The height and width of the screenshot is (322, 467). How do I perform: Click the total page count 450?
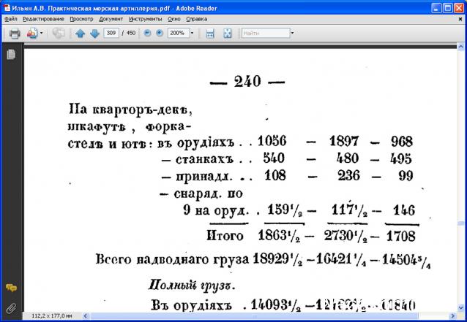click(x=131, y=33)
